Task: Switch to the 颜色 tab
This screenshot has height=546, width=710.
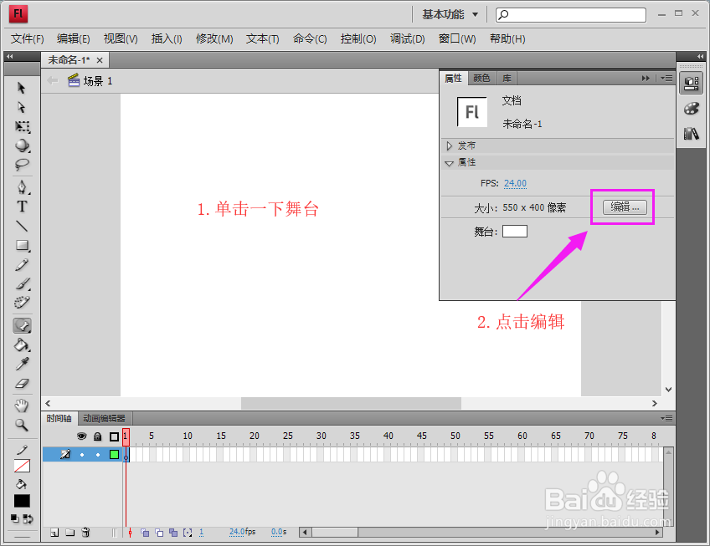Action: tap(481, 79)
